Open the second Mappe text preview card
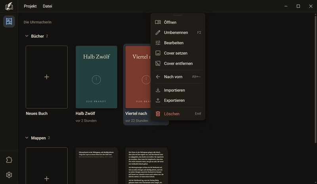 146,166
